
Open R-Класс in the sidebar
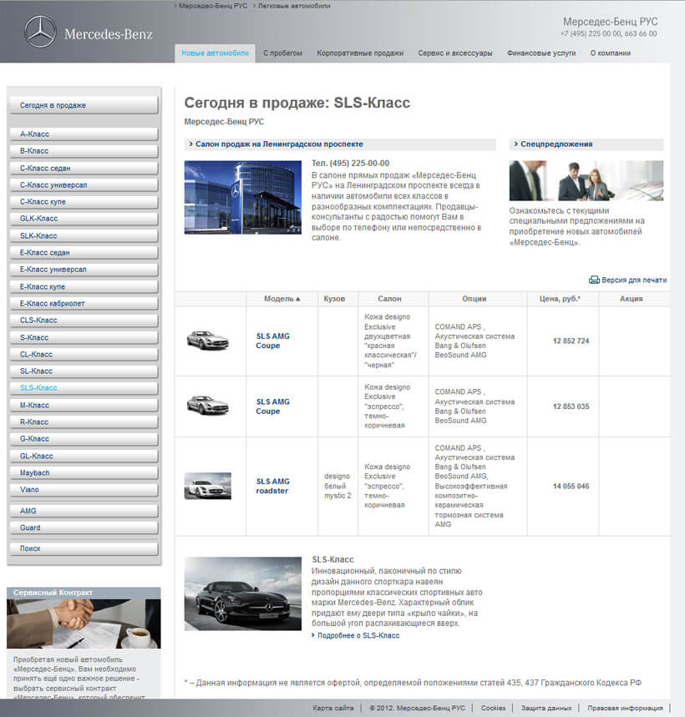point(84,422)
